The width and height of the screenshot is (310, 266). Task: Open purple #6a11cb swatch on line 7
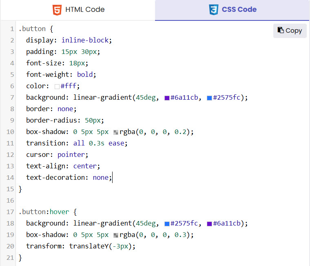click(167, 98)
